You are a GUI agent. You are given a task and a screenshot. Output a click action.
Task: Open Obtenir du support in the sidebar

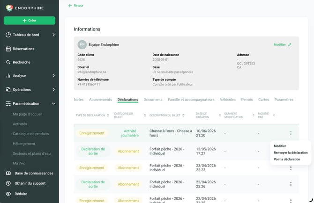pos(30,183)
